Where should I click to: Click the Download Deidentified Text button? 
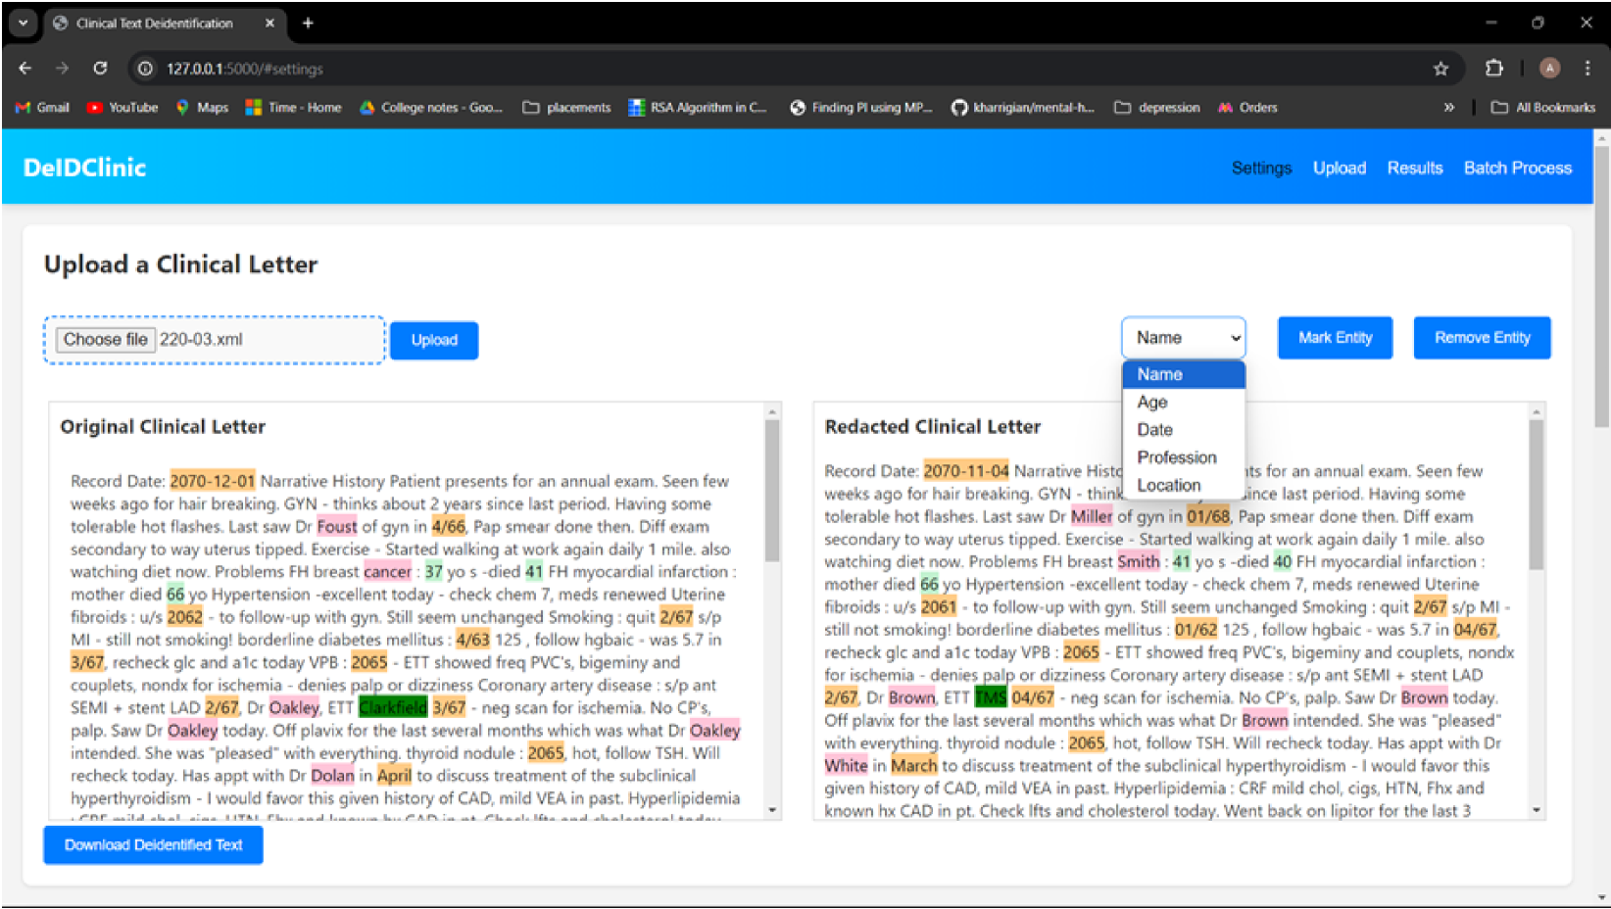pos(153,844)
